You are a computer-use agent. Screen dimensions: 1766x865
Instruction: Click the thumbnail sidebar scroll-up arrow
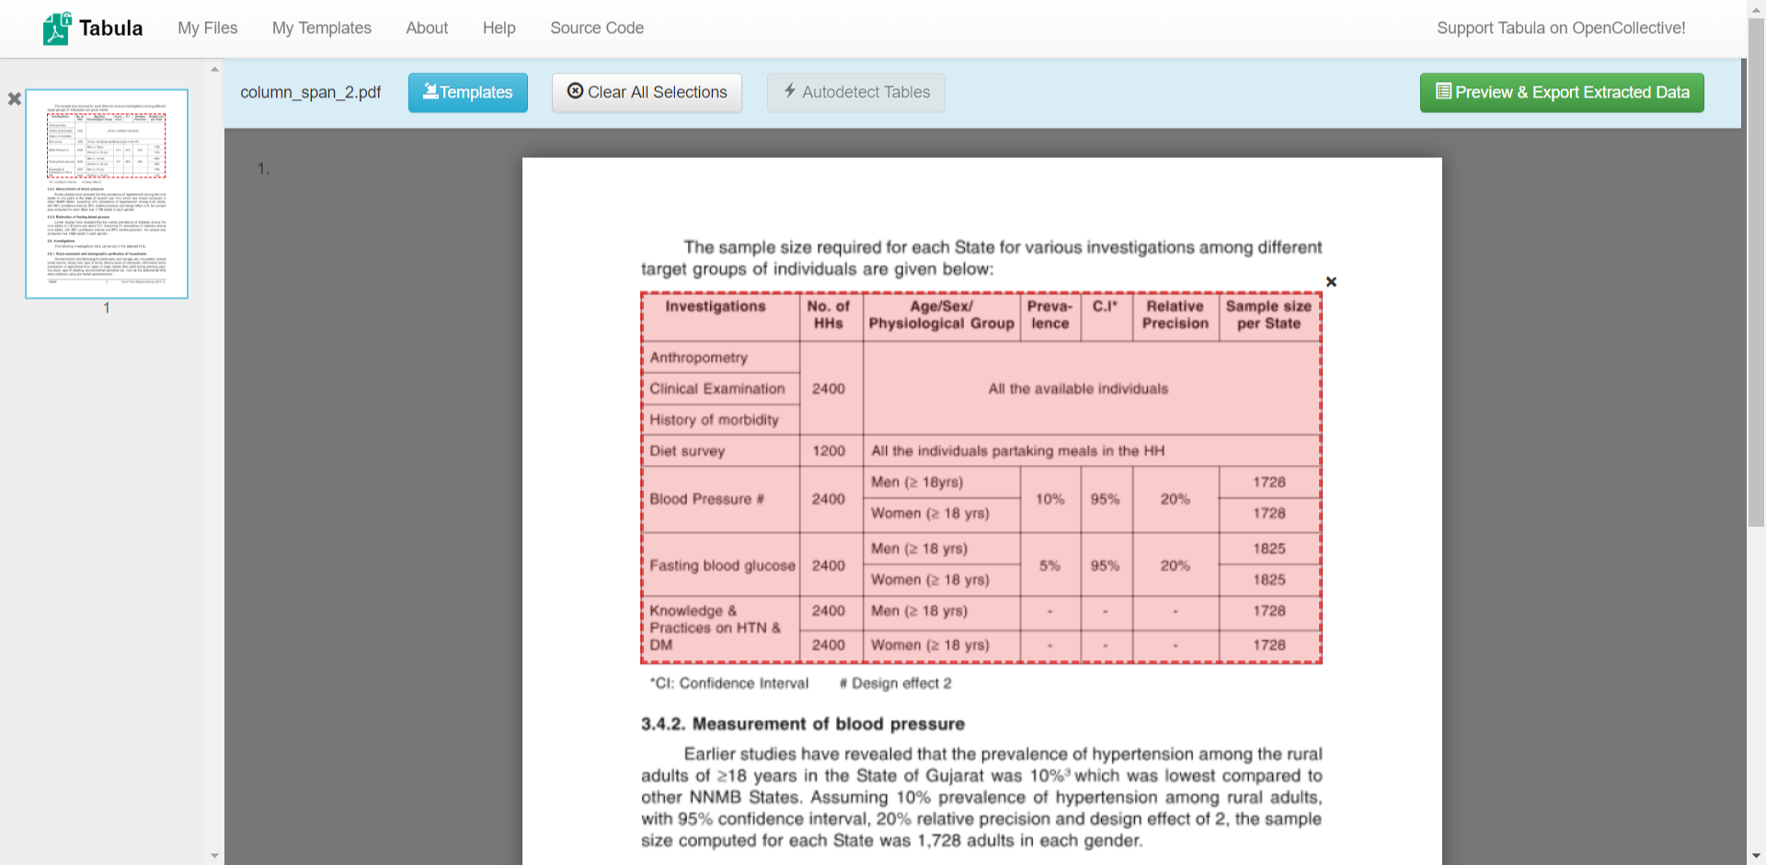click(214, 69)
